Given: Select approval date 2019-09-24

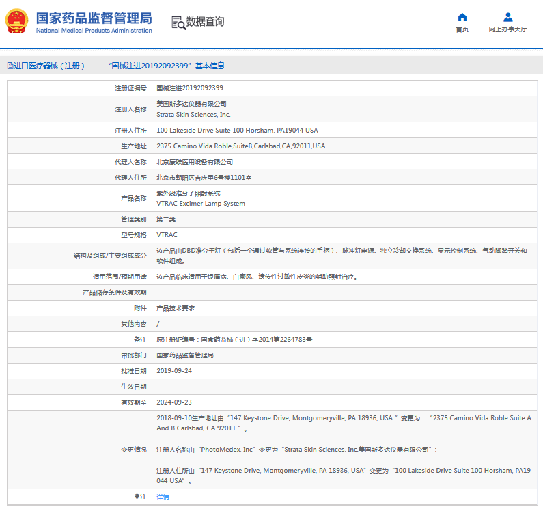Looking at the screenshot, I should pyautogui.click(x=174, y=371).
